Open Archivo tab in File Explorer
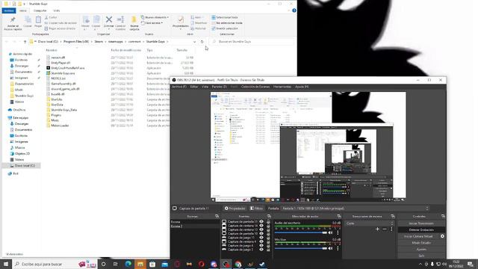This screenshot has height=269, width=478. [x=8, y=10]
